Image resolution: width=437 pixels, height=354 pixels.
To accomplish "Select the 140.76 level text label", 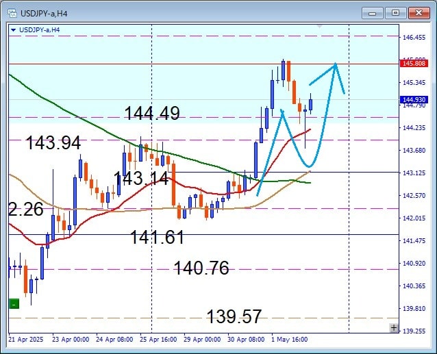I will click(x=201, y=268).
